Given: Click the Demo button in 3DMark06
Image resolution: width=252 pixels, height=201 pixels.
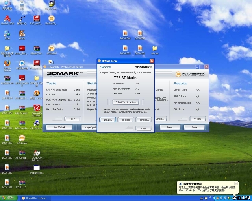Looking at the screenshot, I should click(170, 127).
